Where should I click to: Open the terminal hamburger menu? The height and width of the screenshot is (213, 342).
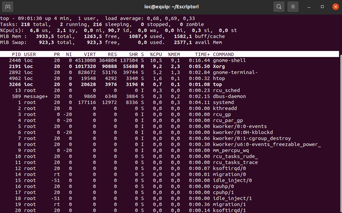pos(293,7)
